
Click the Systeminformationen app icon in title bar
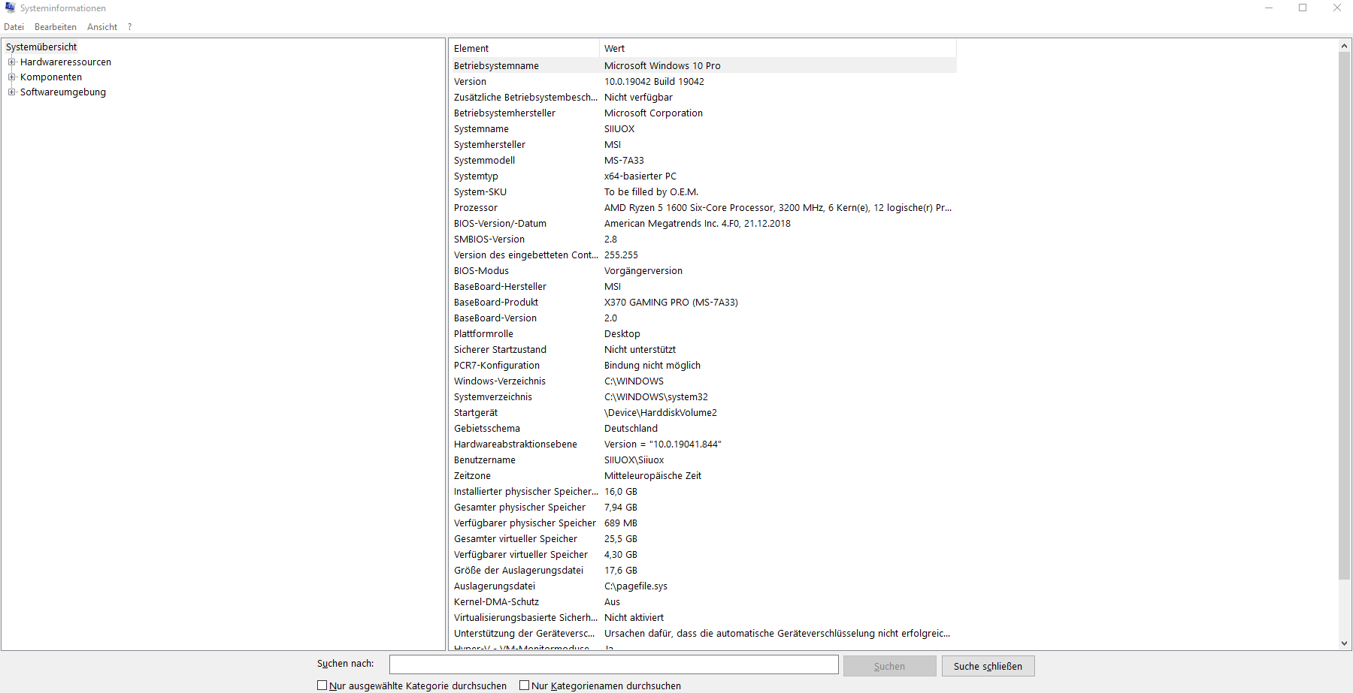click(x=10, y=8)
